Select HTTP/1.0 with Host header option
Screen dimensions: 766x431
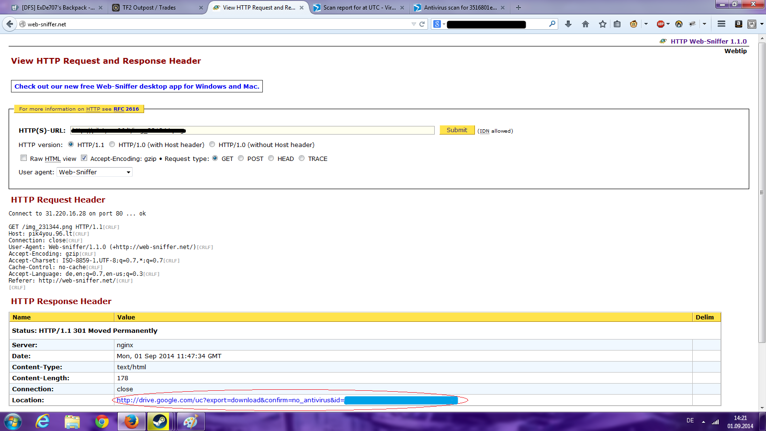pos(112,144)
